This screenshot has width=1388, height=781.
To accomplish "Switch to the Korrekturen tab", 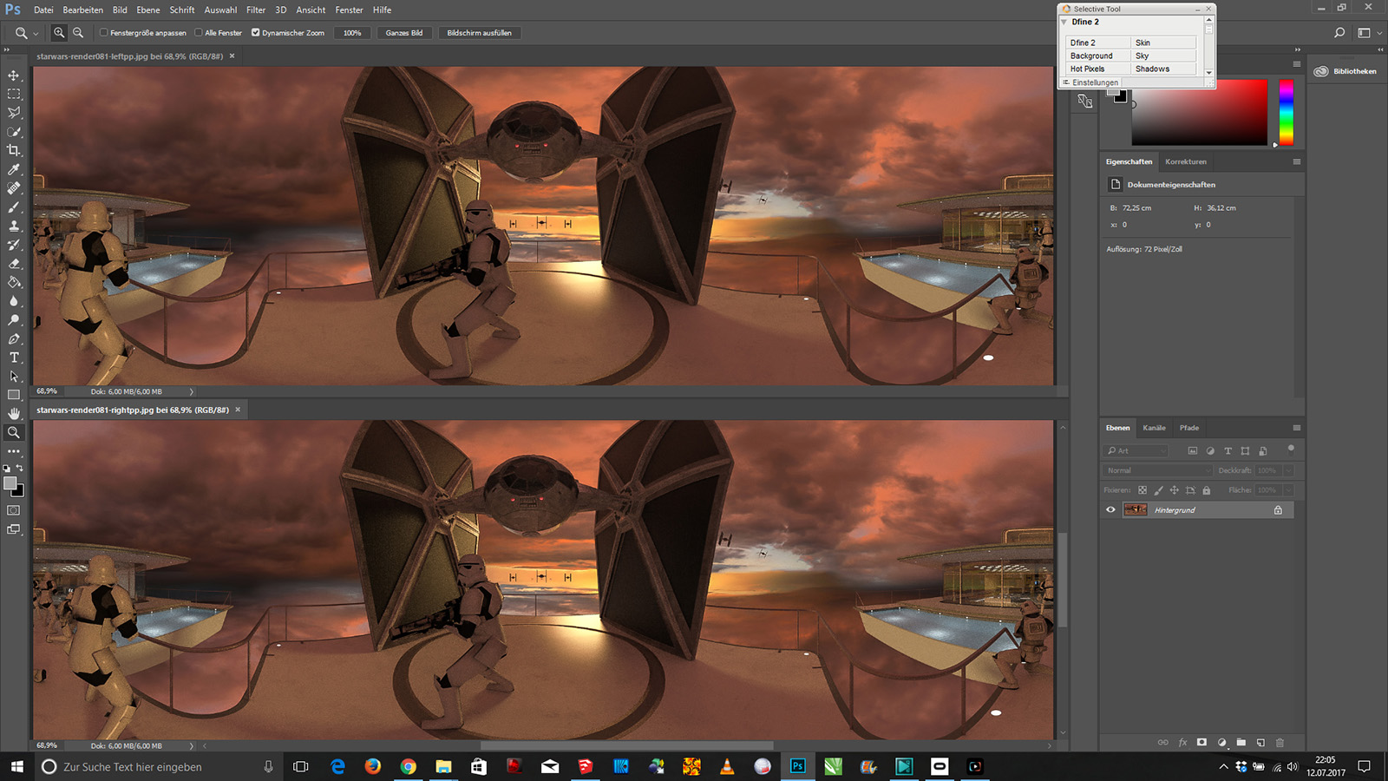I will tap(1186, 161).
